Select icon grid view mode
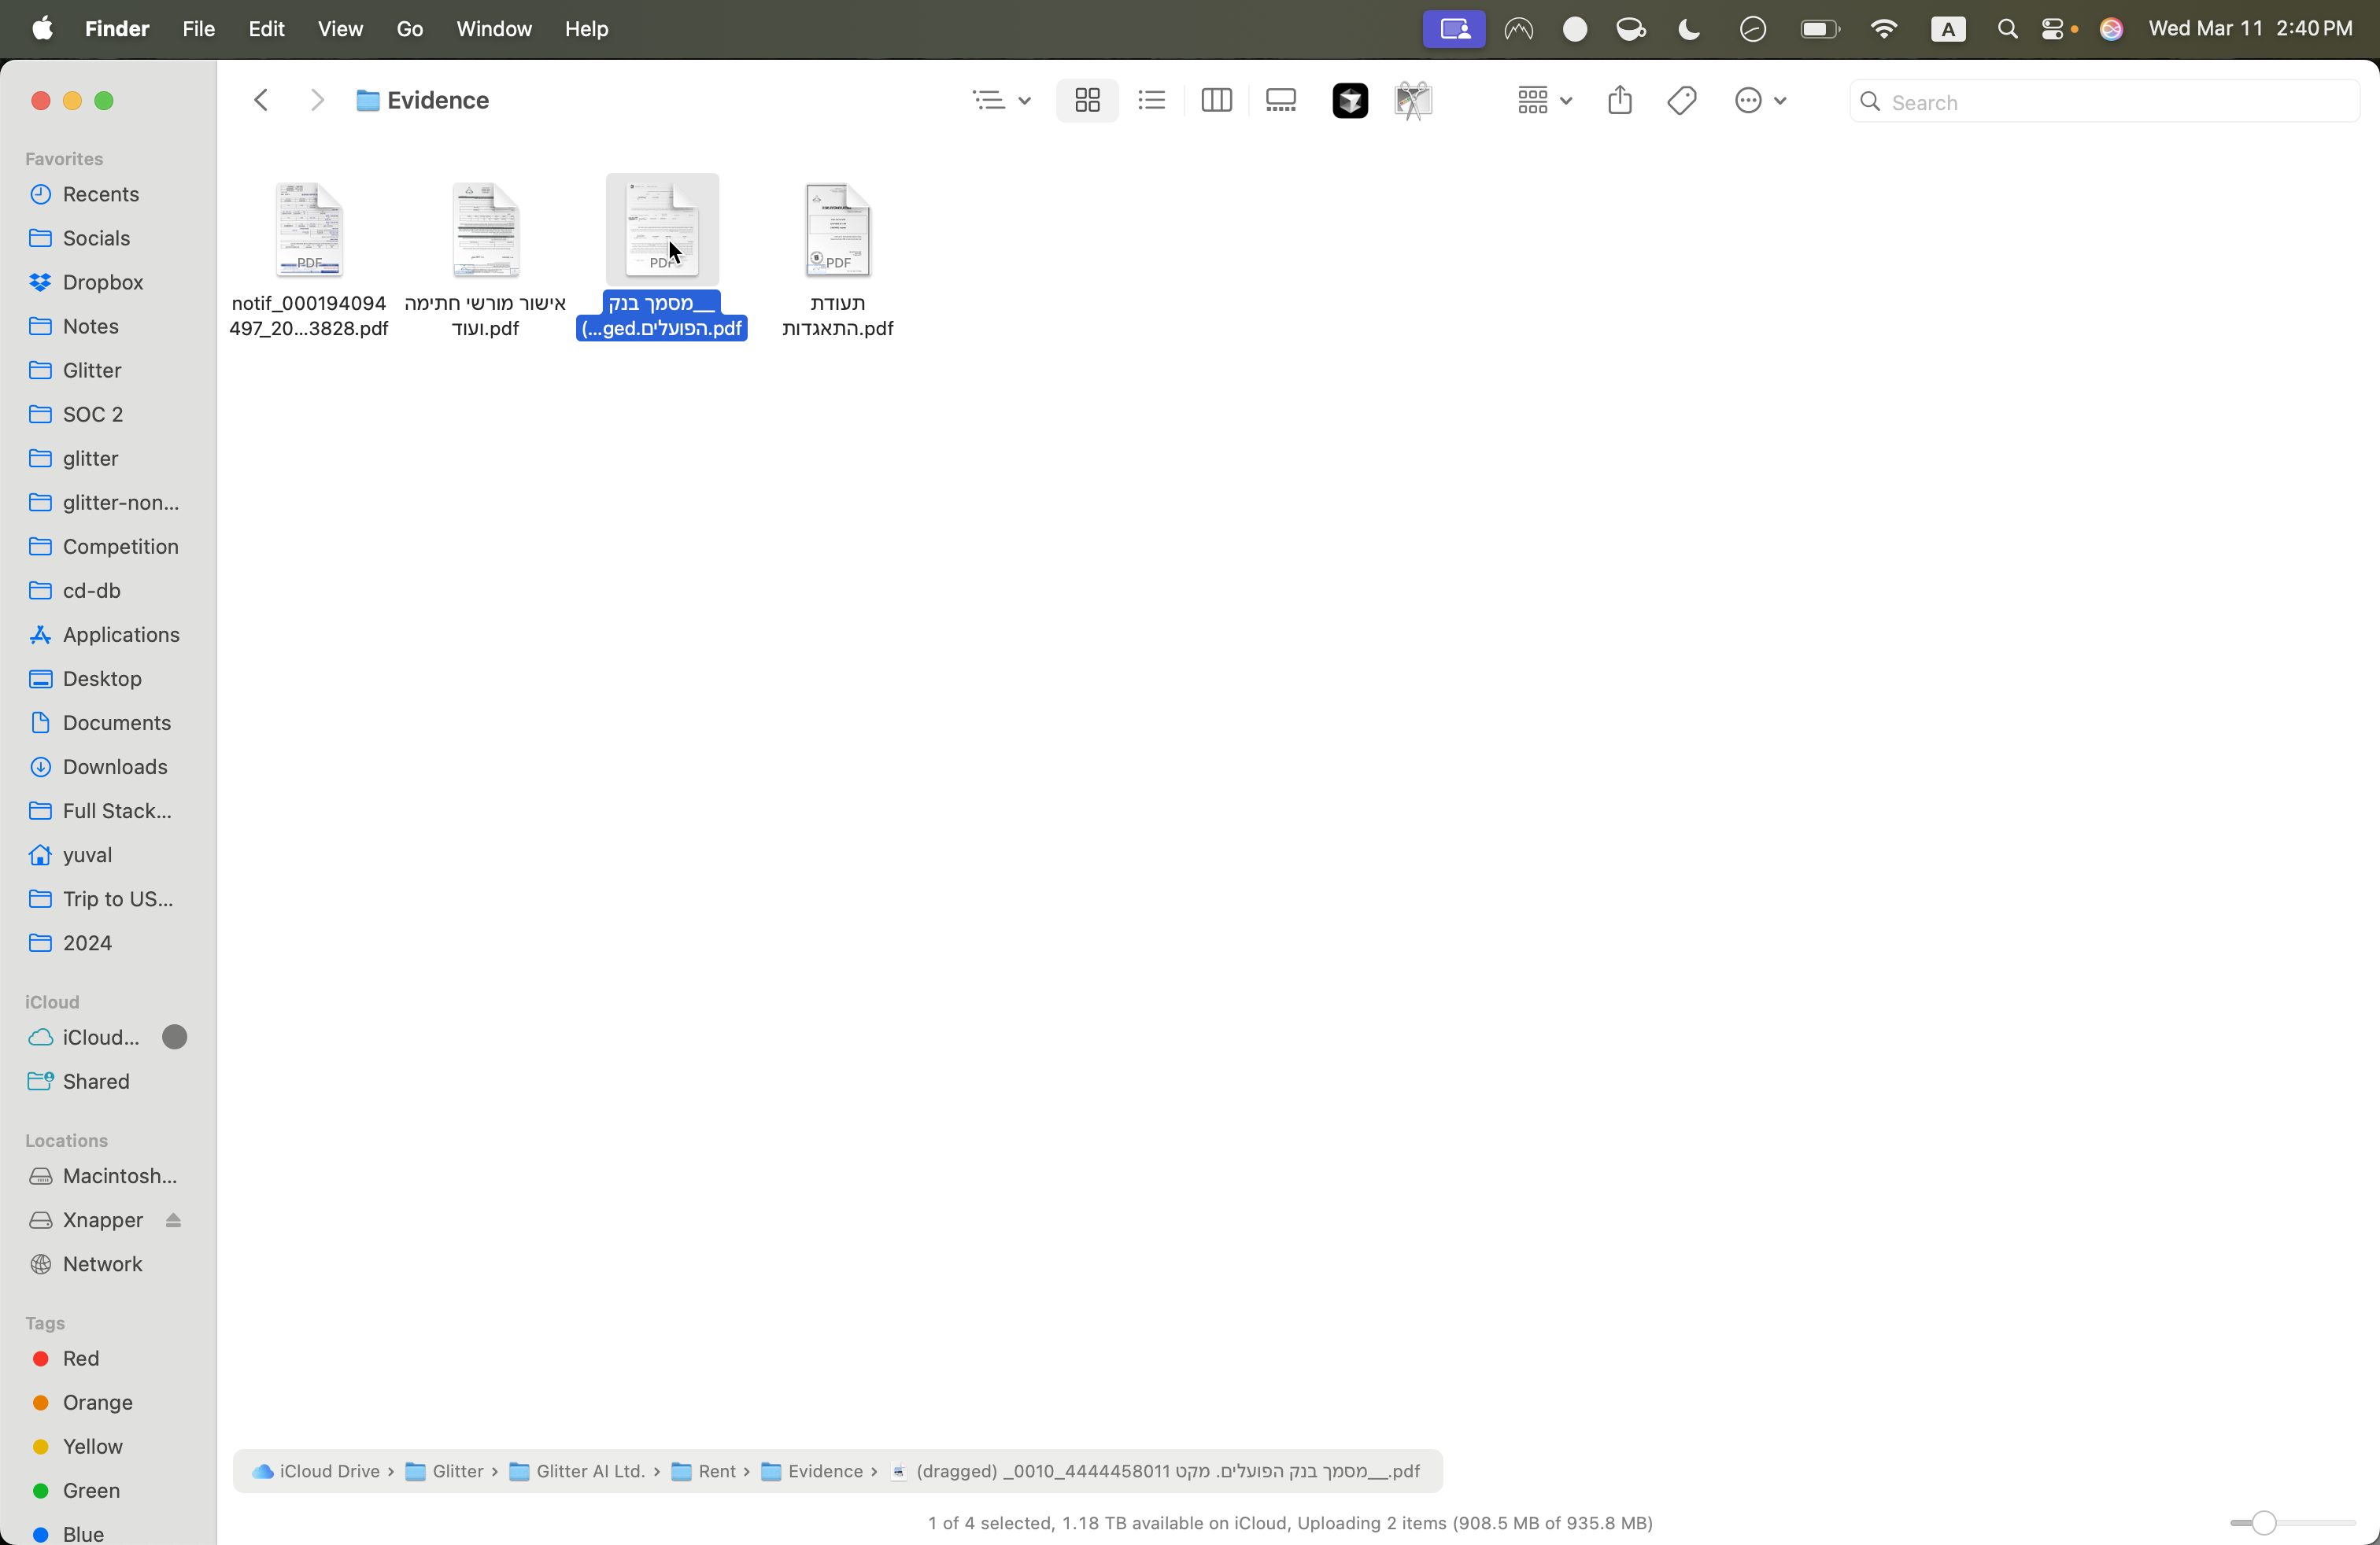The image size is (2380, 1545). point(1087,101)
